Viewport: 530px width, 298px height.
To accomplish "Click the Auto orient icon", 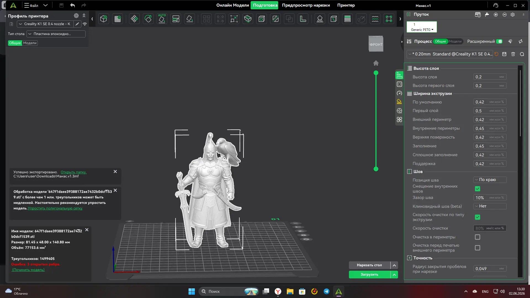I will click(162, 19).
